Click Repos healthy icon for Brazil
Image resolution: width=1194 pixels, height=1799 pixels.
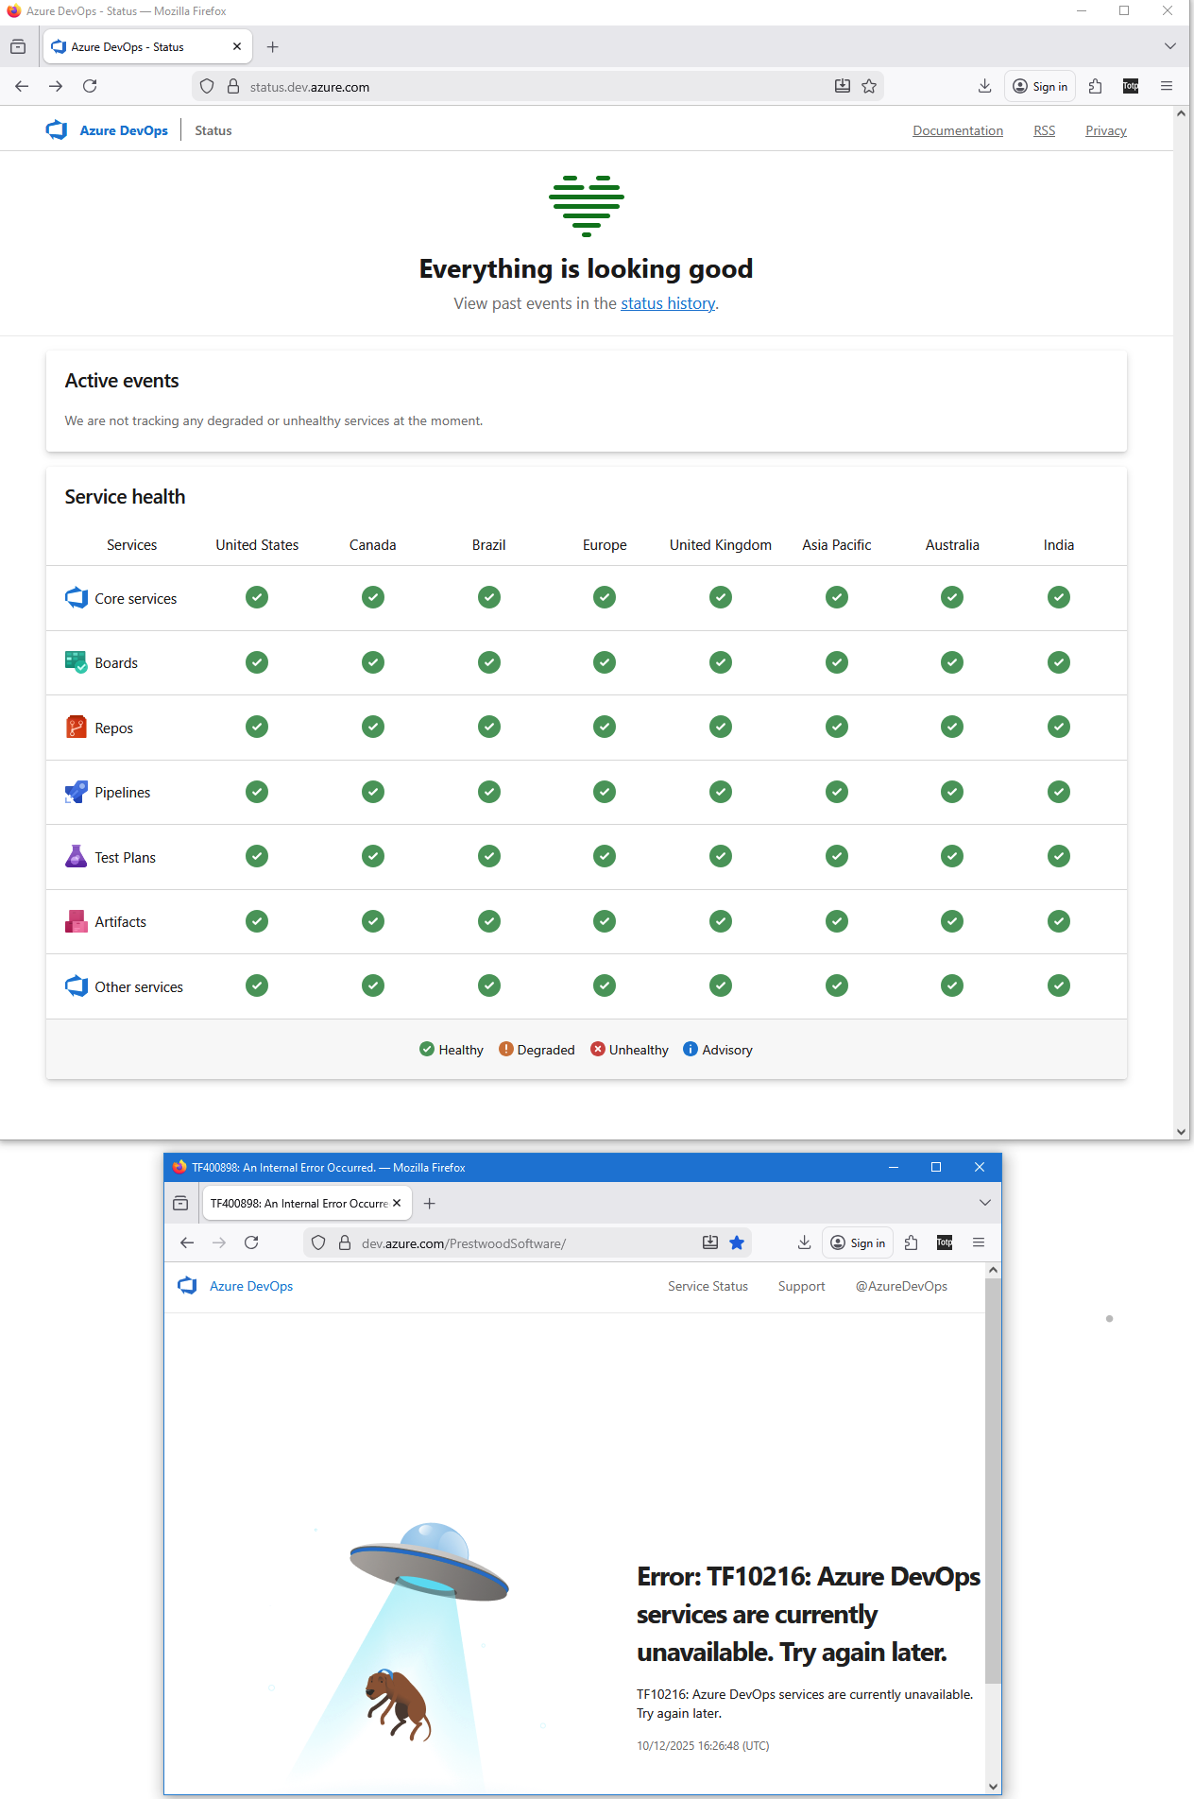coord(489,727)
